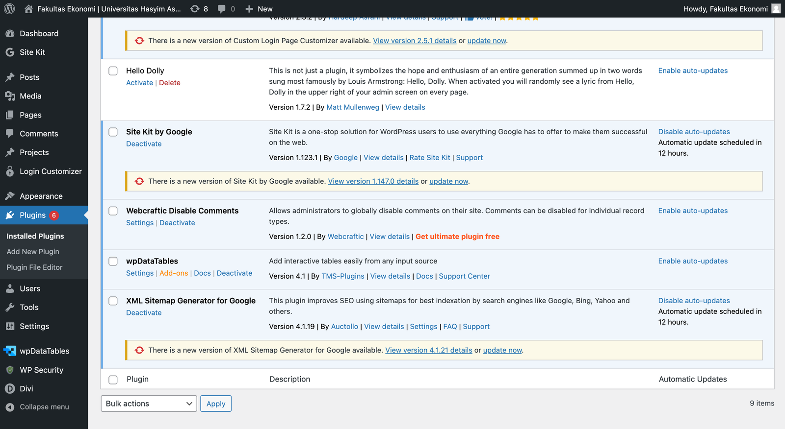
Task: Activate the Hello Dolly plugin
Action: [139, 83]
